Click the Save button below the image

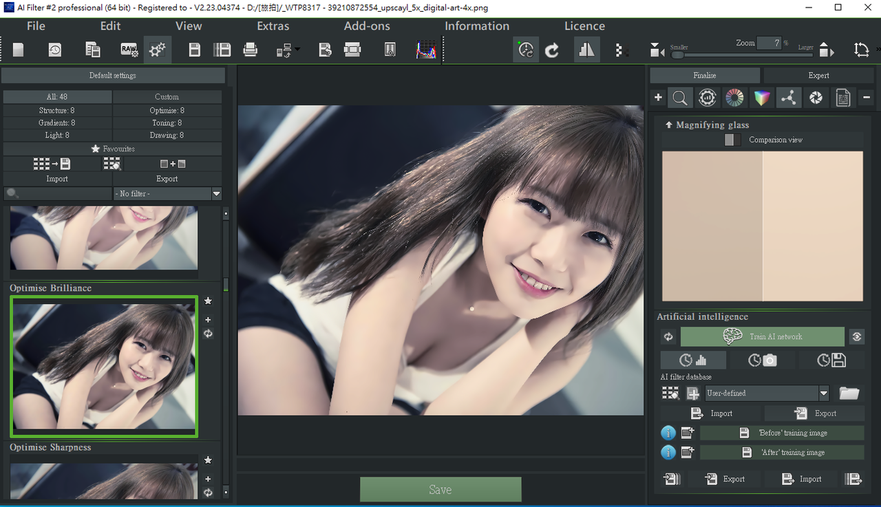tap(440, 490)
